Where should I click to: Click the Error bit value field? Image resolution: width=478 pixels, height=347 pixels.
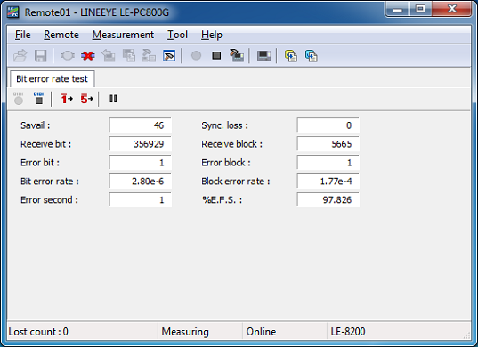(x=141, y=163)
